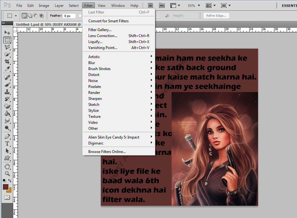The height and width of the screenshot is (218, 297).
Task: Reset default foreground and background colors
Action: 4,181
